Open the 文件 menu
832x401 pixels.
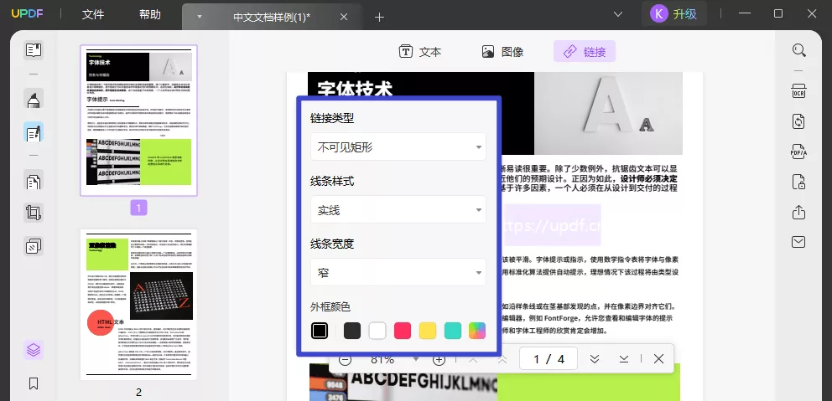tap(93, 15)
